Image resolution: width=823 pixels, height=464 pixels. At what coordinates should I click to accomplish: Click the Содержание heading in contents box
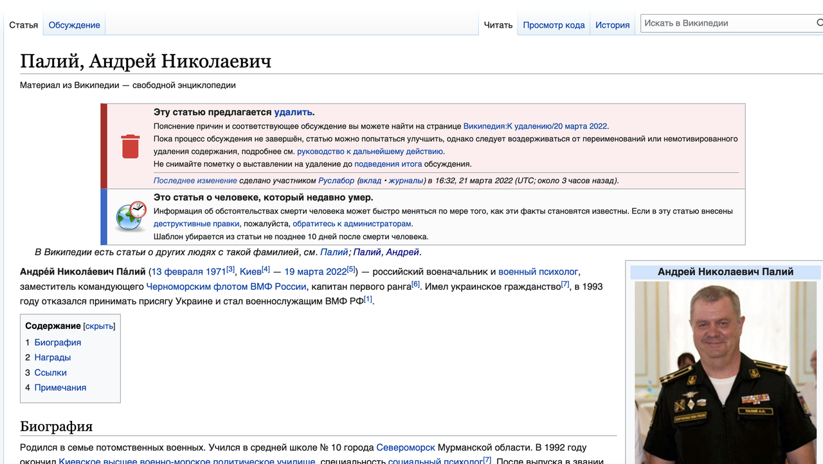[53, 326]
